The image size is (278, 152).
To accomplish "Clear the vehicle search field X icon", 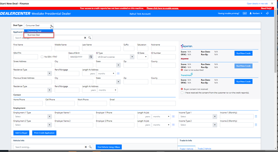I will pos(86,147).
